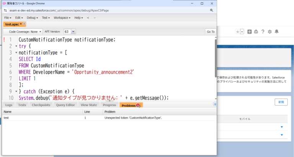Image resolution: width=294 pixels, height=157 pixels.
Task: Click the favorites star in Salesforce window
Action: (237, 31)
